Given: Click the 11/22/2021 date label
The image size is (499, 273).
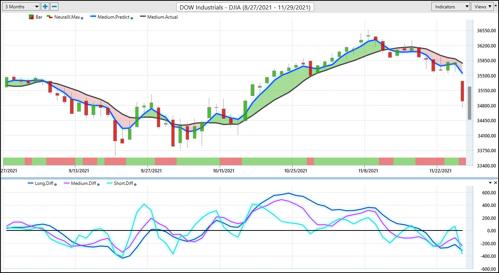Looking at the screenshot, I should pyautogui.click(x=440, y=171).
